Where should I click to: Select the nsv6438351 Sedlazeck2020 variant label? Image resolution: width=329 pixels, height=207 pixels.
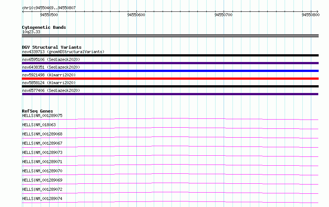(51, 67)
